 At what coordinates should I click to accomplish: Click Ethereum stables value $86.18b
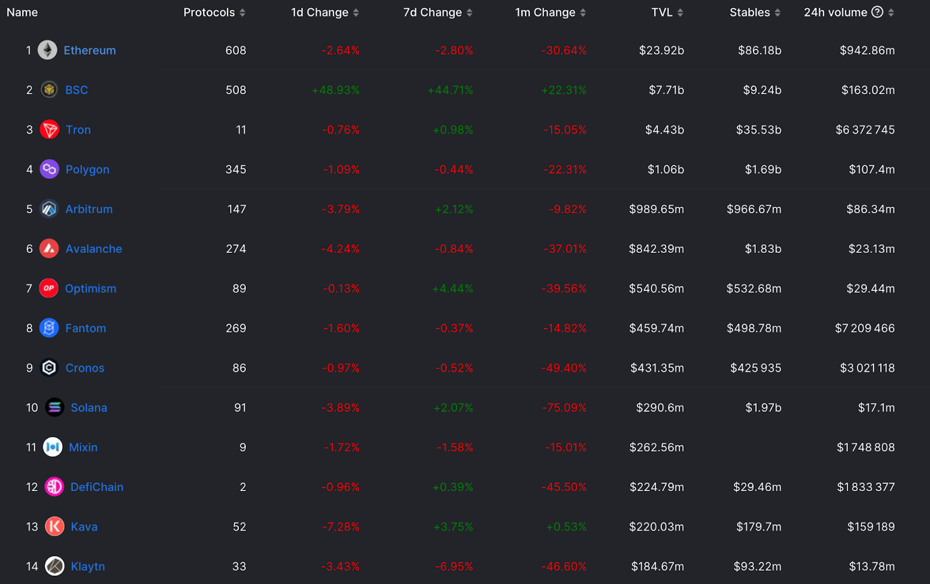pyautogui.click(x=759, y=51)
